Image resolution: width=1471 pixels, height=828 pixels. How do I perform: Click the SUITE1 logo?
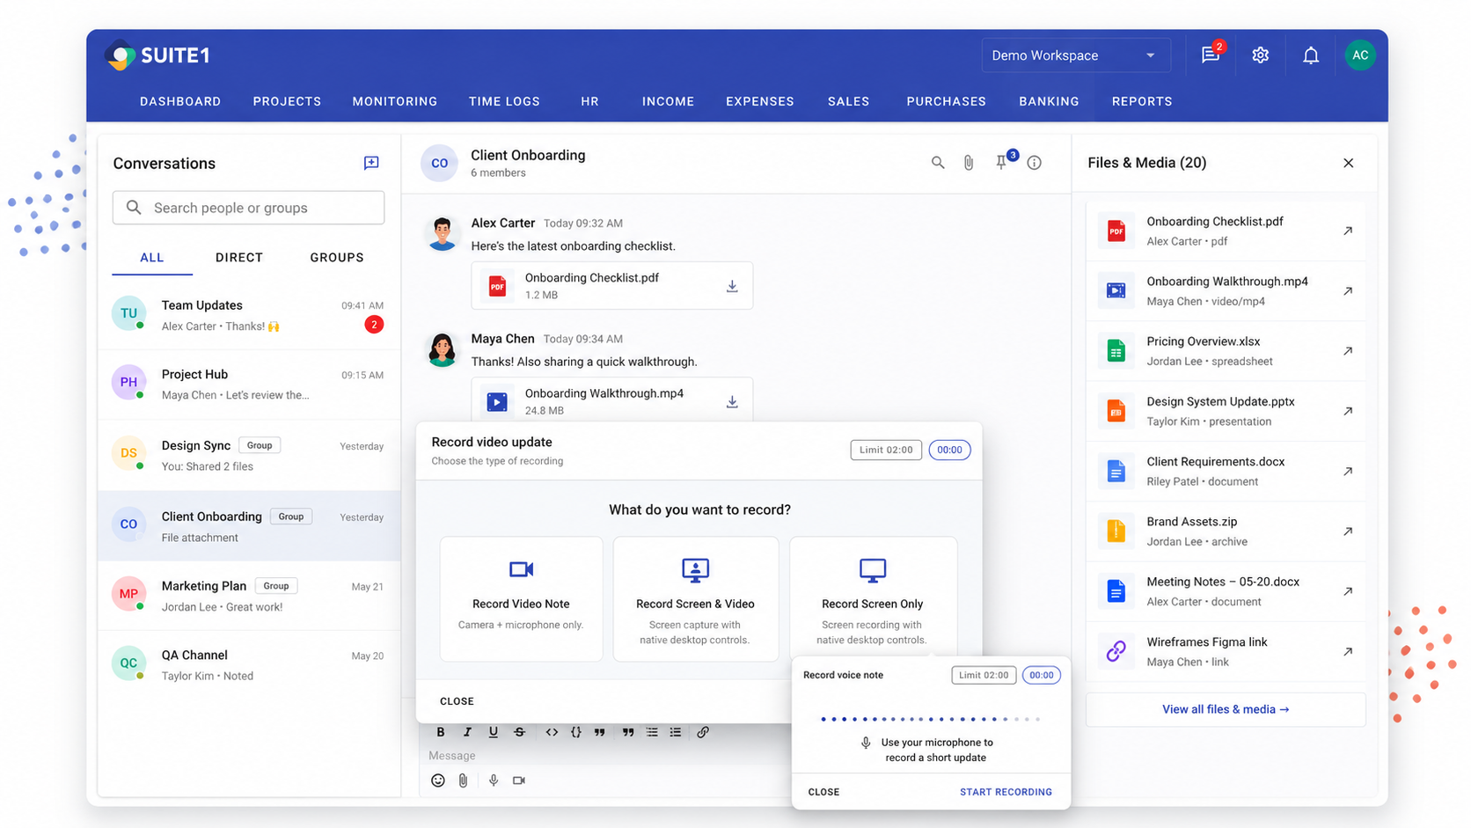click(158, 55)
